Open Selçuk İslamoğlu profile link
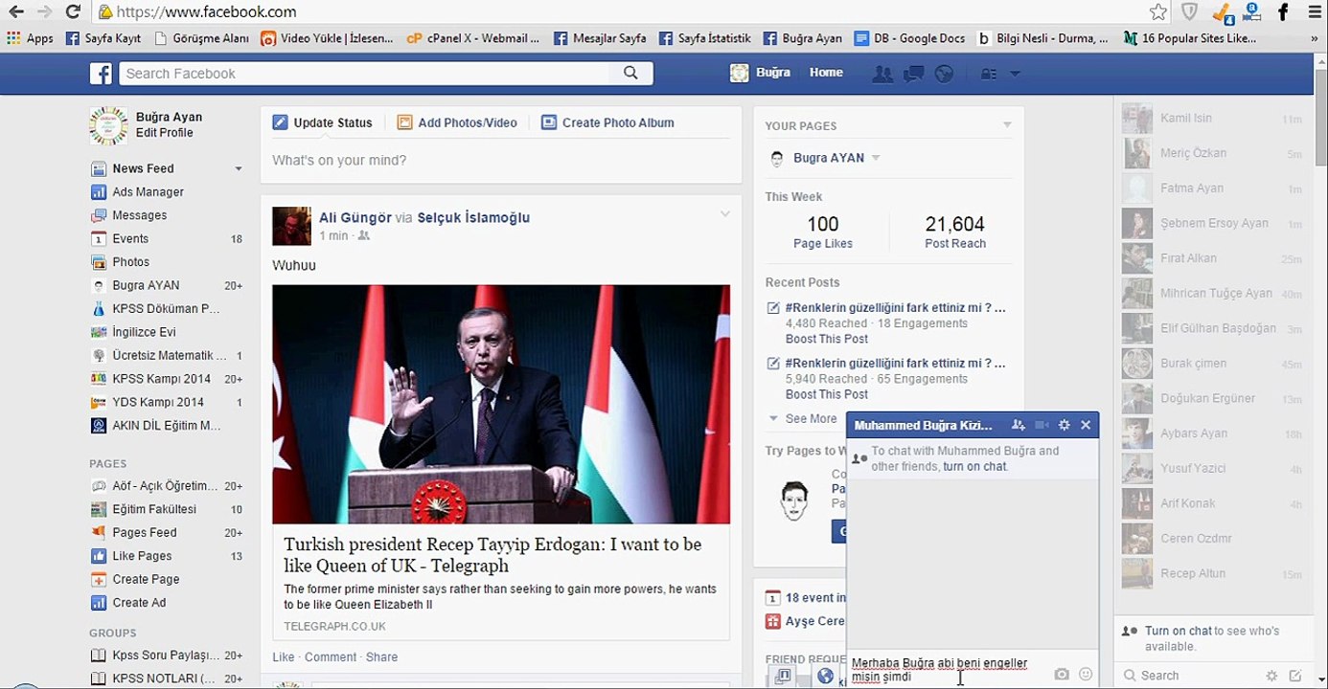The image size is (1328, 689). click(473, 218)
